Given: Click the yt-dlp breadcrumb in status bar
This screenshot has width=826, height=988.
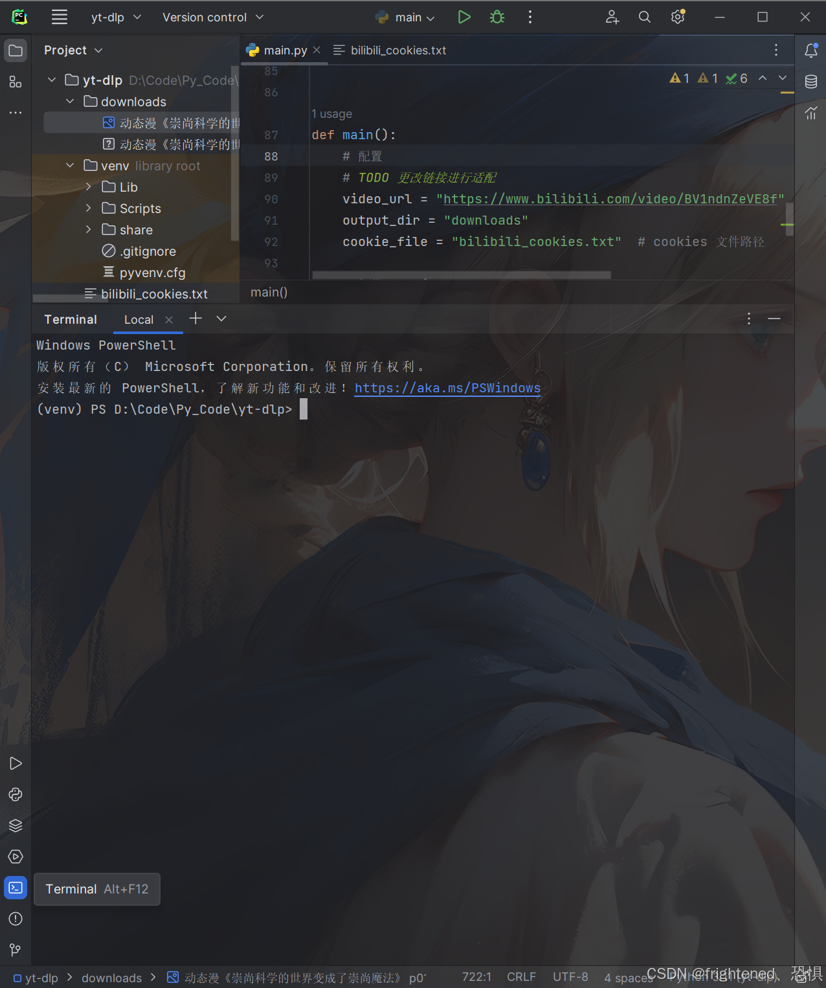Looking at the screenshot, I should [x=36, y=978].
